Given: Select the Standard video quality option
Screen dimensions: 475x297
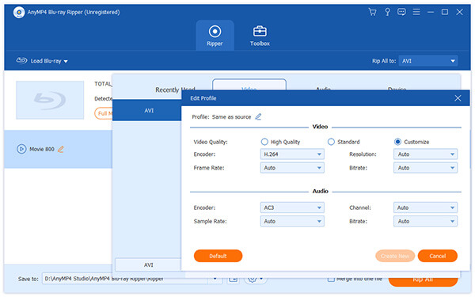Looking at the screenshot, I should (331, 142).
